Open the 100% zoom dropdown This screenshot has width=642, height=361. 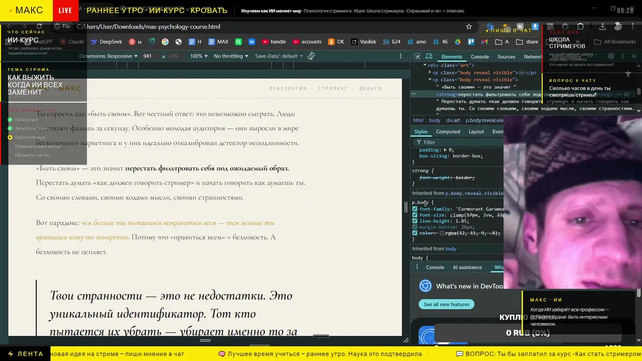(x=199, y=56)
